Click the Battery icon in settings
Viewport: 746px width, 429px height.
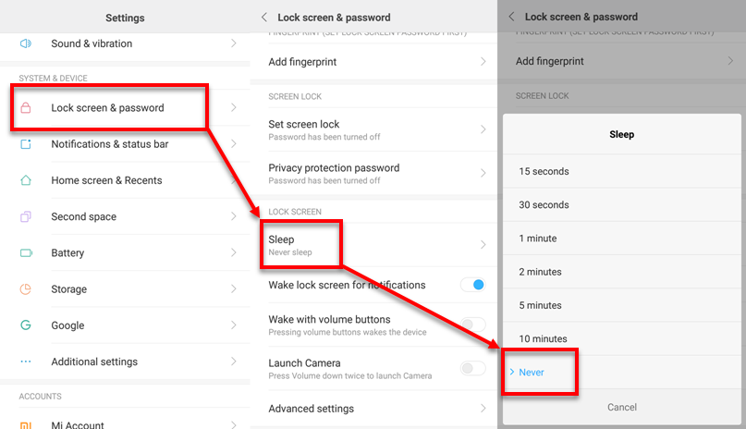[26, 252]
